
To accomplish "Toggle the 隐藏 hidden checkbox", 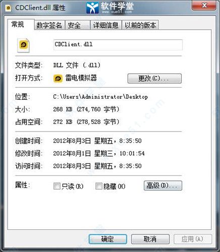I will coord(98,186).
